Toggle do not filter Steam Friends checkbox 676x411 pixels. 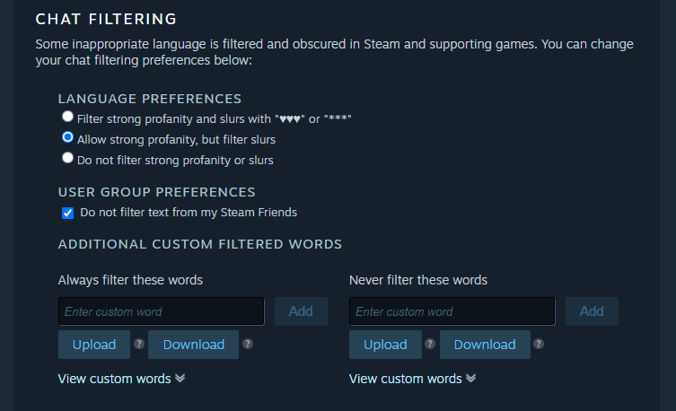click(x=67, y=213)
